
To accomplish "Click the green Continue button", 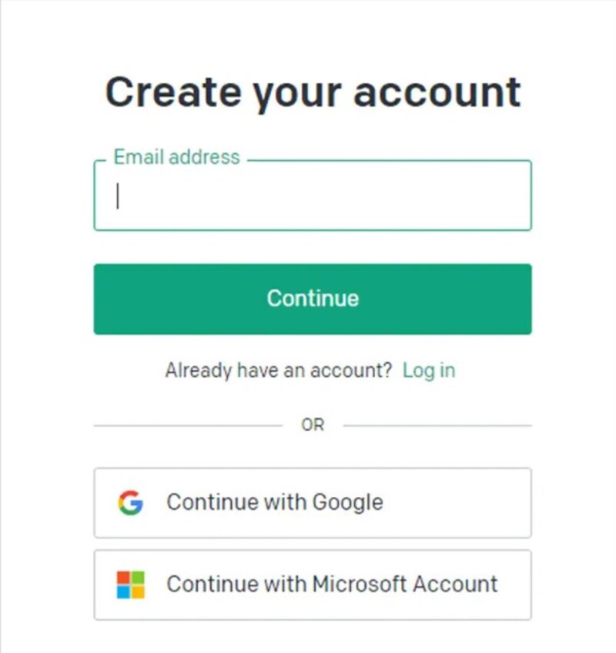I will (313, 298).
